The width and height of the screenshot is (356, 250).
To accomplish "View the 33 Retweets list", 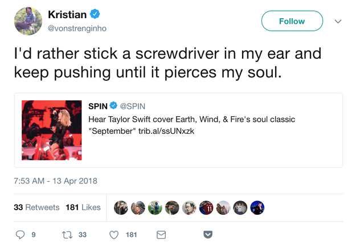I will coord(36,207).
